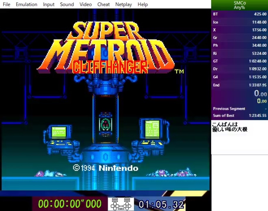The image size is (268, 211).
Task: Click the Japanese comment text こんばんは
Action: click(x=225, y=124)
